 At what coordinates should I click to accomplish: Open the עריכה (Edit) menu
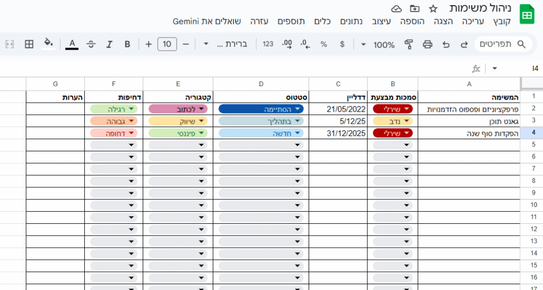472,21
